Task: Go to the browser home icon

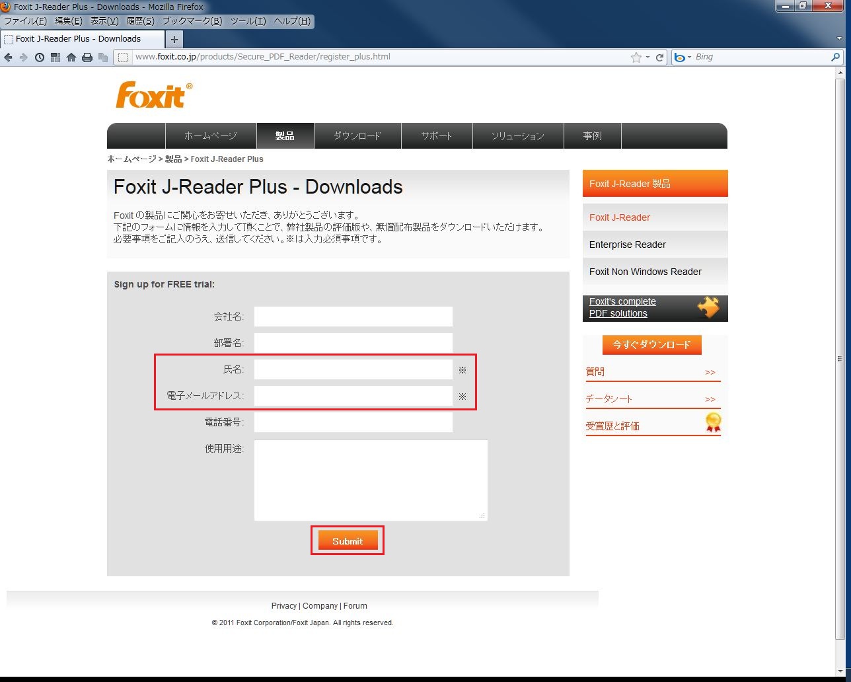Action: (71, 57)
